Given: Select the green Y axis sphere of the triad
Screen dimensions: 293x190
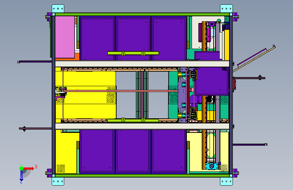Looking at the screenshot, I should pos(21,168).
